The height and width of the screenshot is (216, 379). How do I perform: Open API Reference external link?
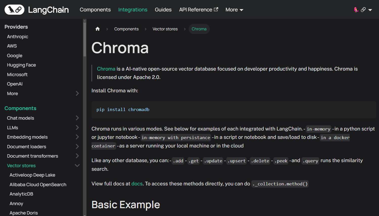(198, 10)
